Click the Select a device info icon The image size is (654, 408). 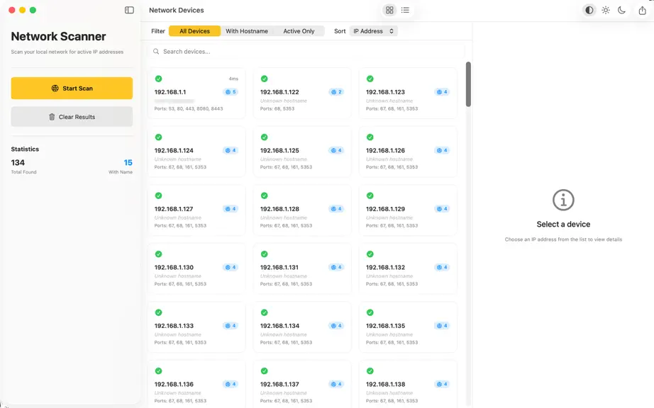point(563,200)
